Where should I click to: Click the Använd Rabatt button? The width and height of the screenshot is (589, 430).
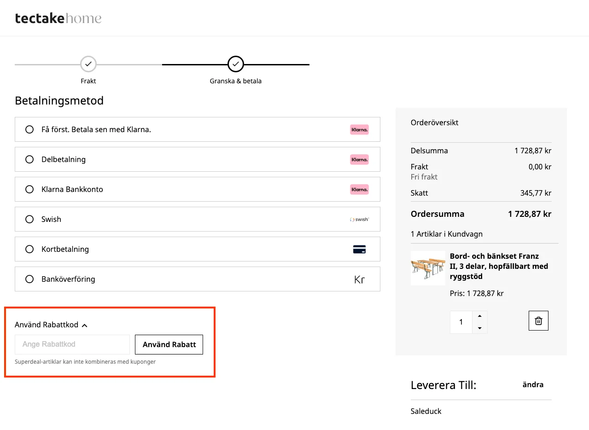click(x=169, y=345)
